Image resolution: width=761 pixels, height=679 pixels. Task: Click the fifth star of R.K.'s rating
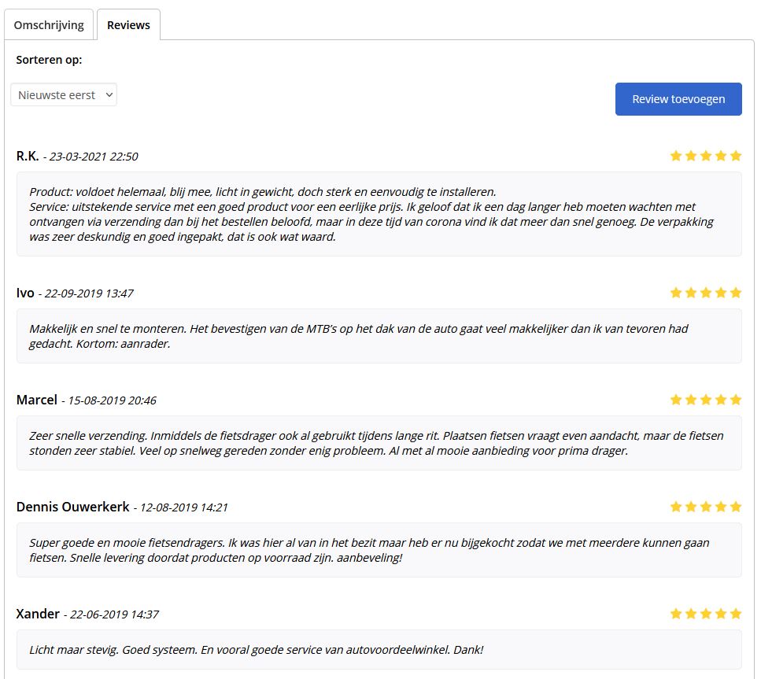coord(736,156)
